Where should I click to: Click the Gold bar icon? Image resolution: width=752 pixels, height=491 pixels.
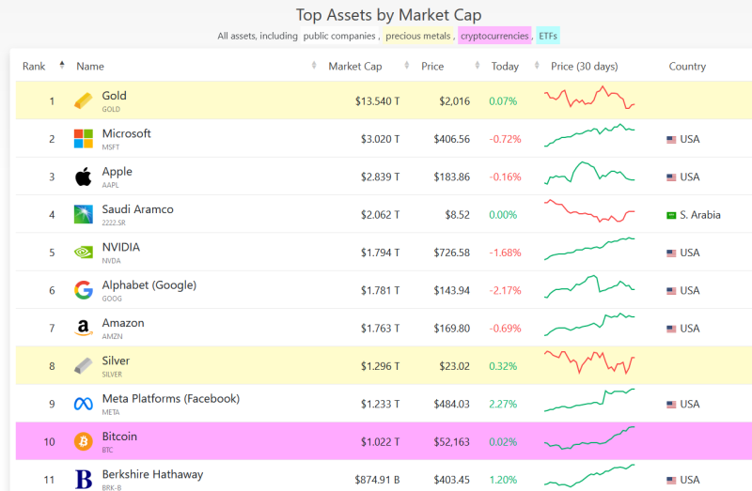click(83, 101)
